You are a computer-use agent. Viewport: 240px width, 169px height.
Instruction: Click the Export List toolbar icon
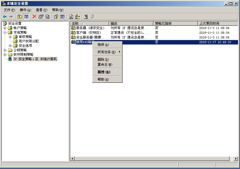coord(47,16)
